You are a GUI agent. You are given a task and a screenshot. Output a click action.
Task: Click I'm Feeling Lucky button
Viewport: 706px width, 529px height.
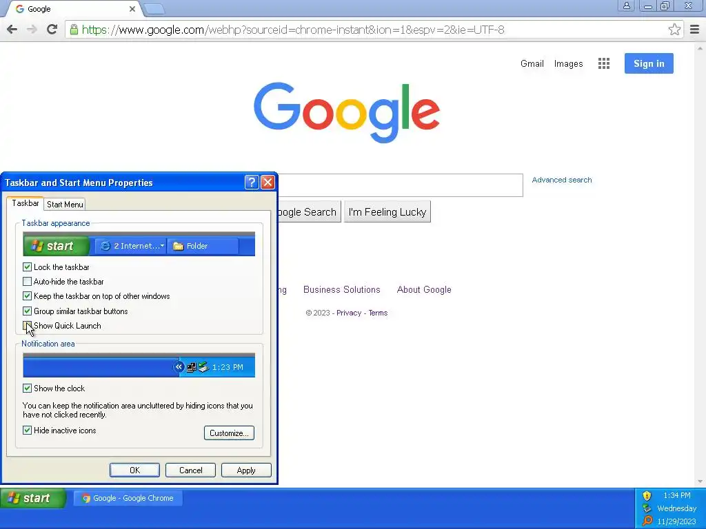click(x=387, y=212)
